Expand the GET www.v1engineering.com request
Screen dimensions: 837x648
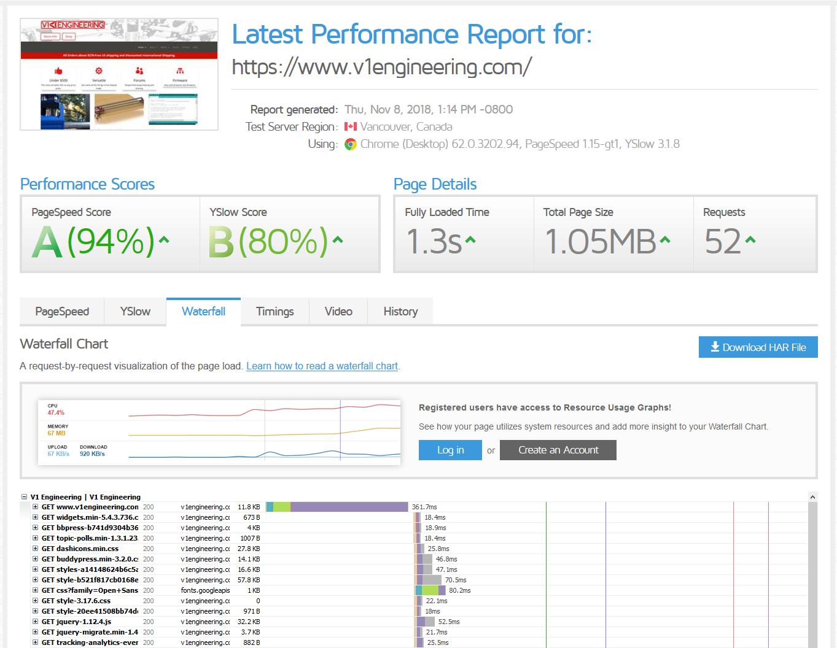[x=36, y=507]
